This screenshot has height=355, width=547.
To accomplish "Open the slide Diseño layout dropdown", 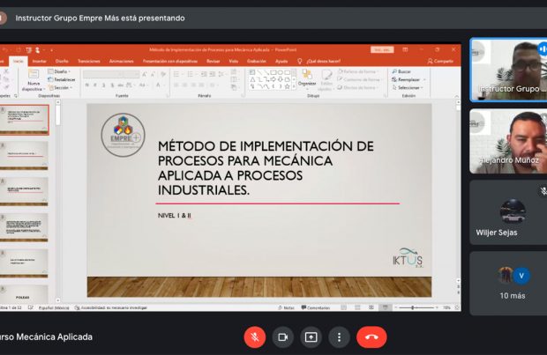I will [x=60, y=71].
